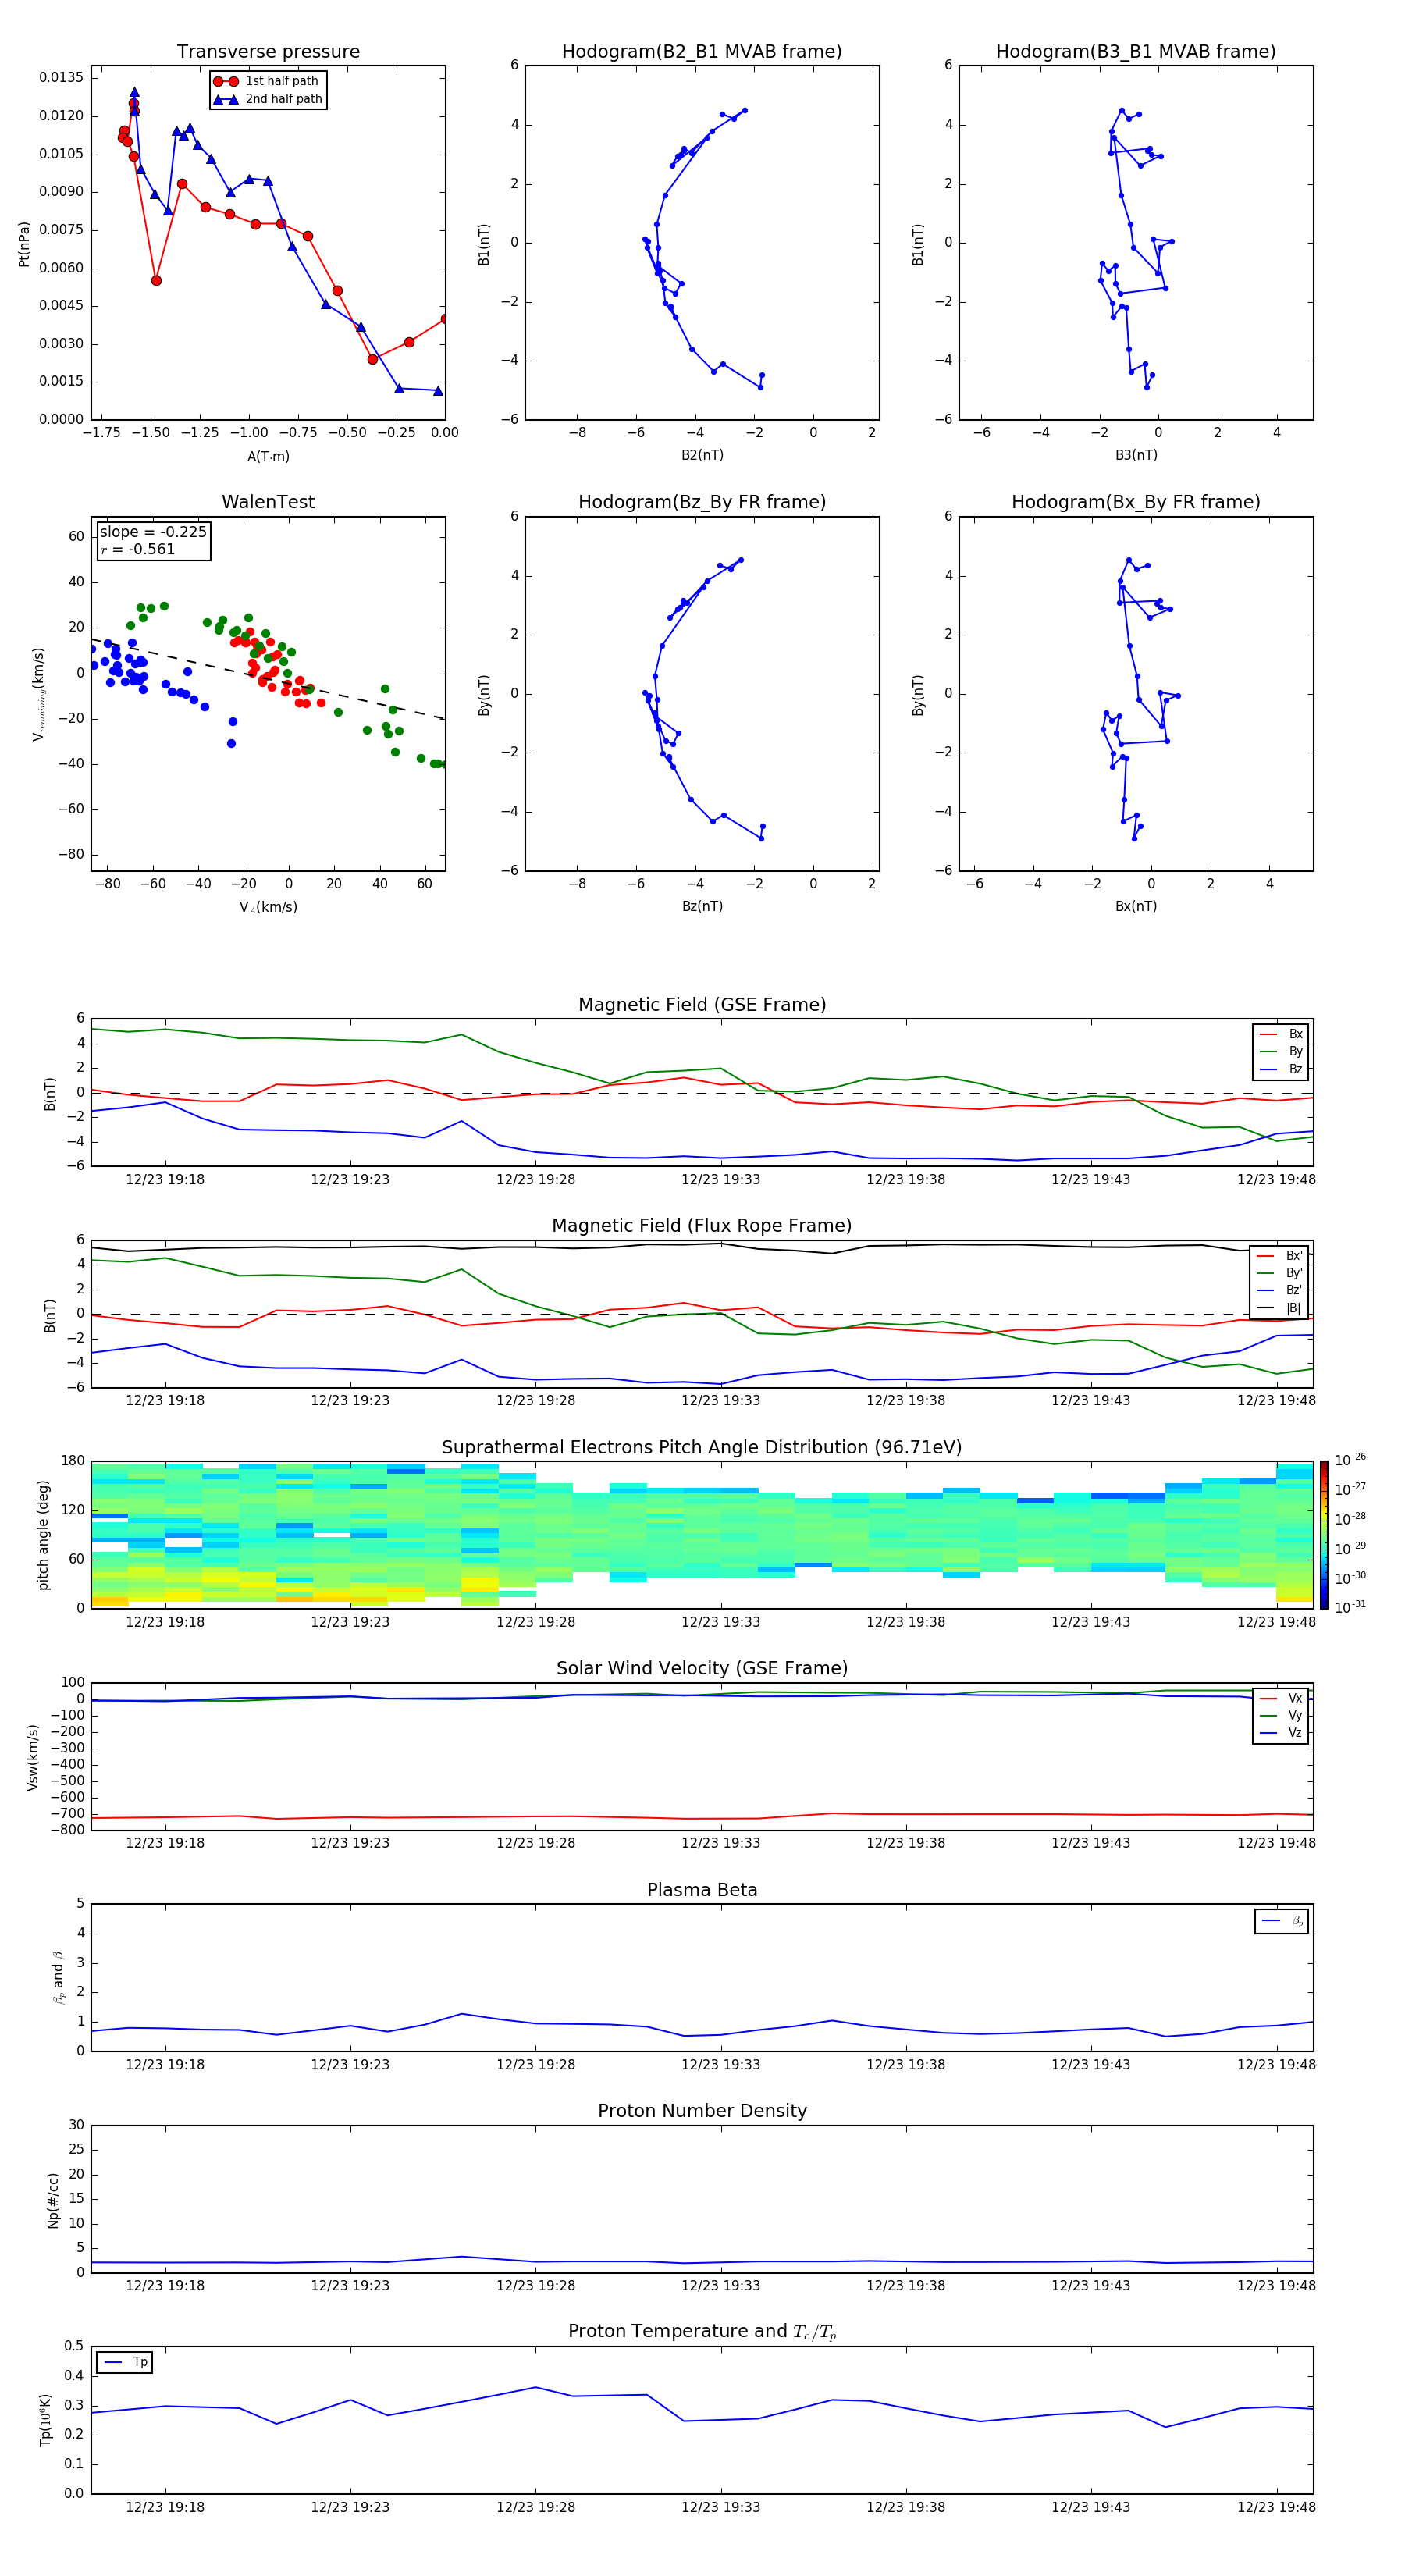This screenshot has width=1405, height=2576.
Task: Click '12/23 19:18' tick under Proton Number Density
Action: pos(165,2286)
